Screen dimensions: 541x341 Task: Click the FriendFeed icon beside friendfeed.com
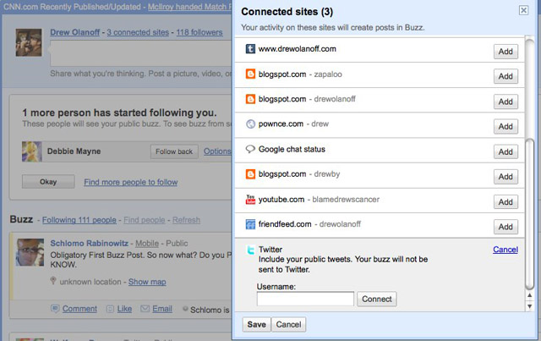(250, 225)
